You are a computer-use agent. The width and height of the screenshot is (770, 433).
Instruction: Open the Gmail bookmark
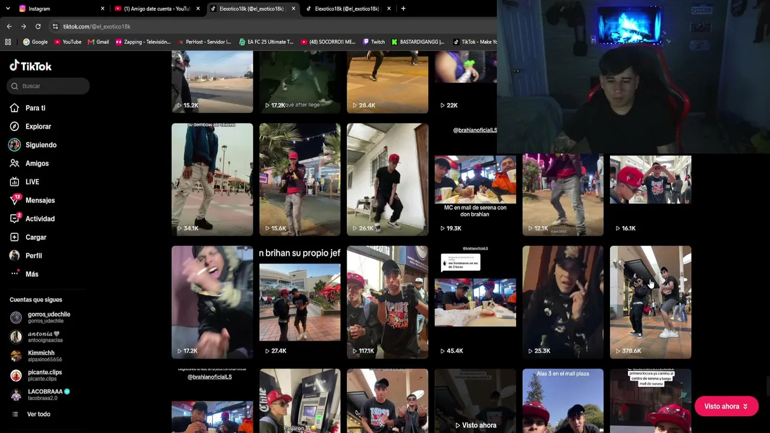tap(98, 42)
